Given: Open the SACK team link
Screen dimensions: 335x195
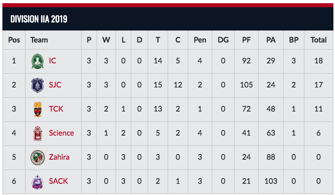Looking at the screenshot, I should click(59, 181).
